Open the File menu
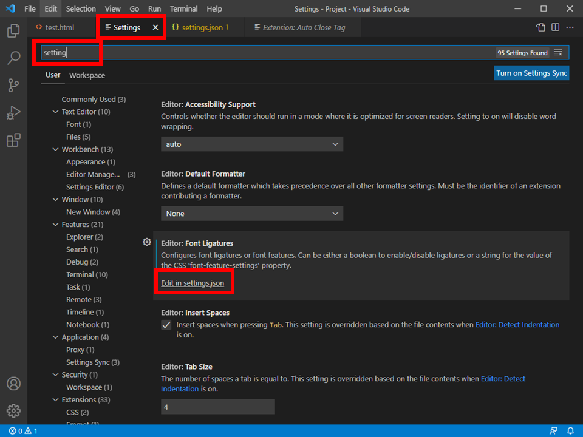 (30, 8)
